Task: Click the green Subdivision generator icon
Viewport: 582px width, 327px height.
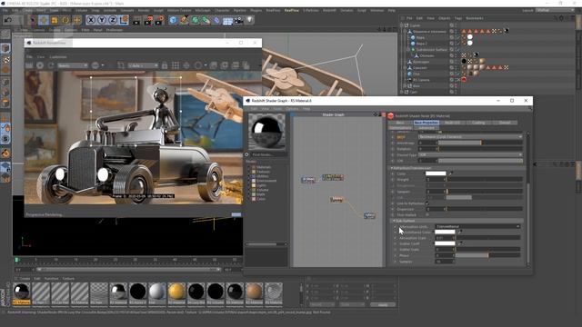Action: tap(195, 20)
